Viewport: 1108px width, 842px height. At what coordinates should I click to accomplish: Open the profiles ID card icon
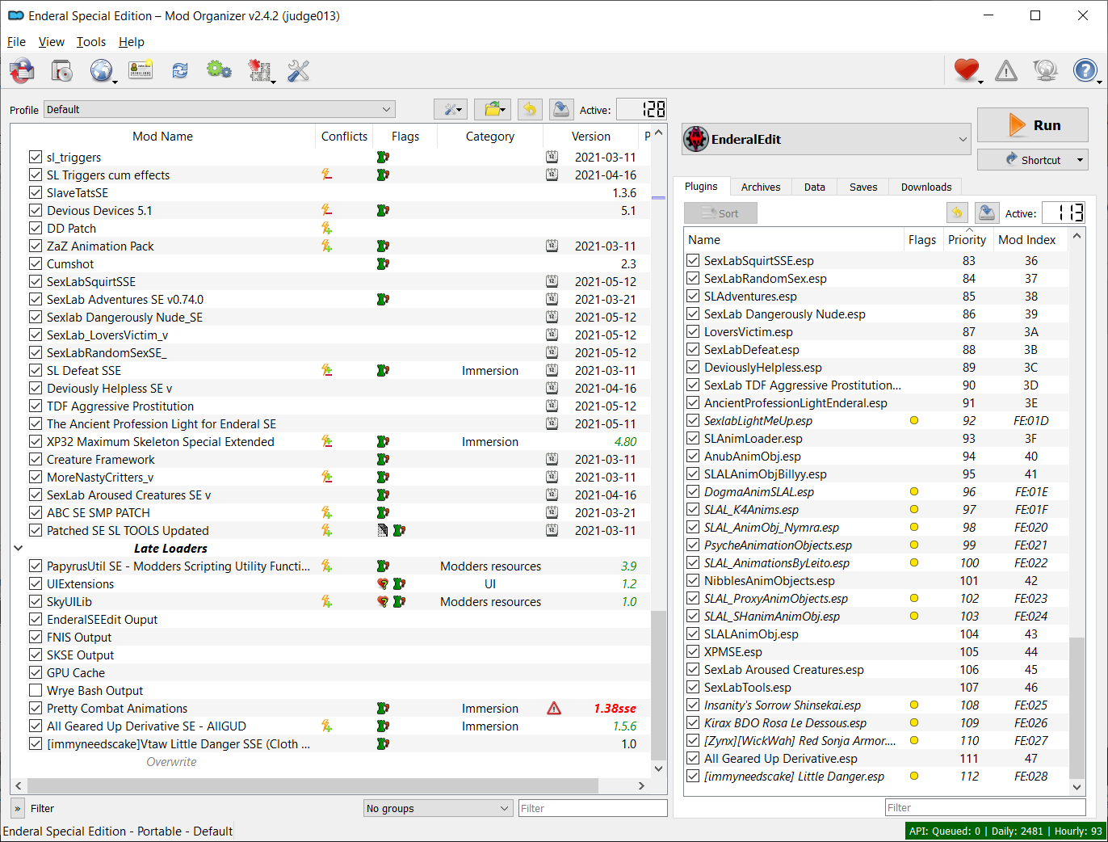tap(141, 71)
